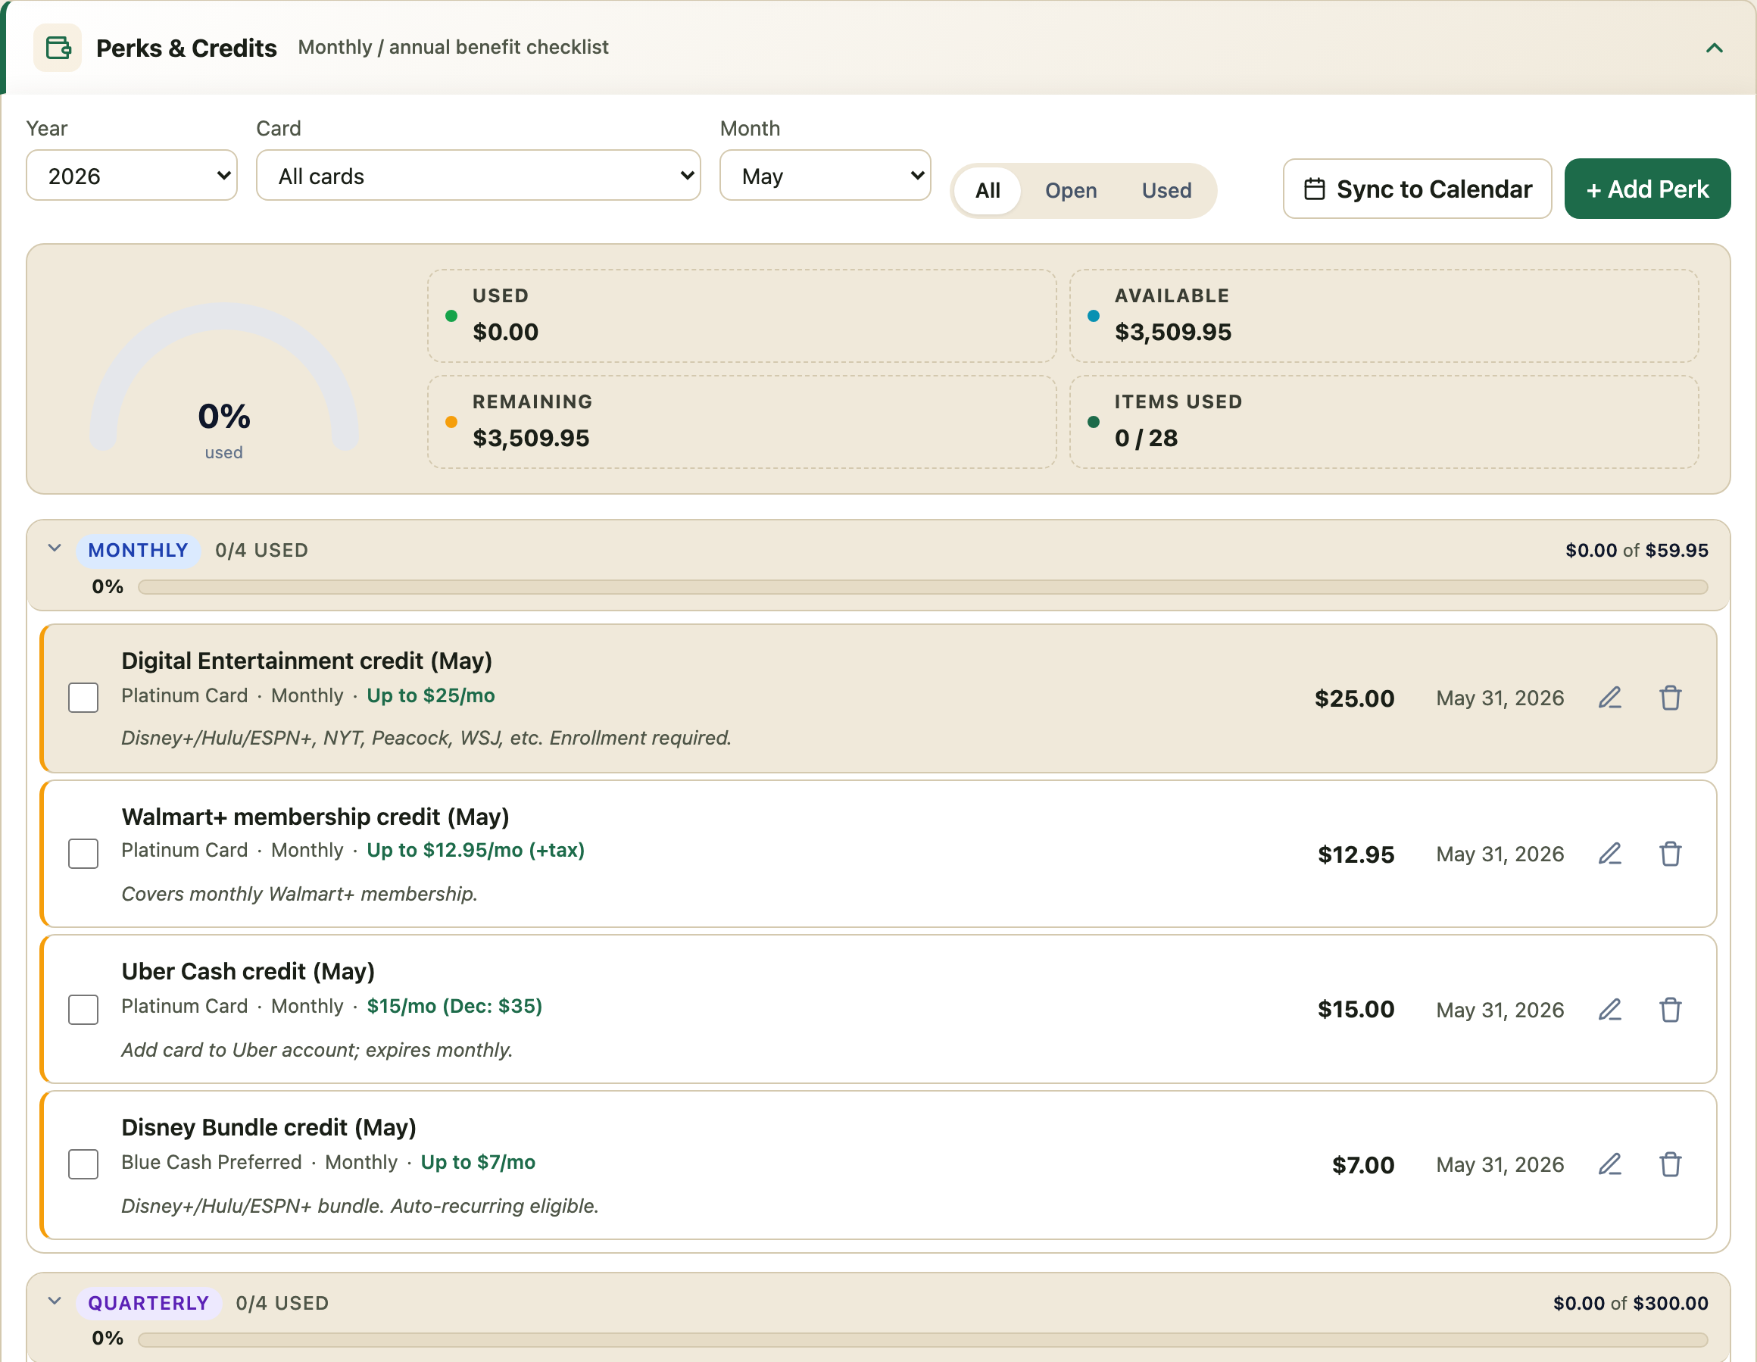The width and height of the screenshot is (1757, 1362).
Task: Click the 'Covers monthly Walmart+ membership.' note
Action: [299, 894]
